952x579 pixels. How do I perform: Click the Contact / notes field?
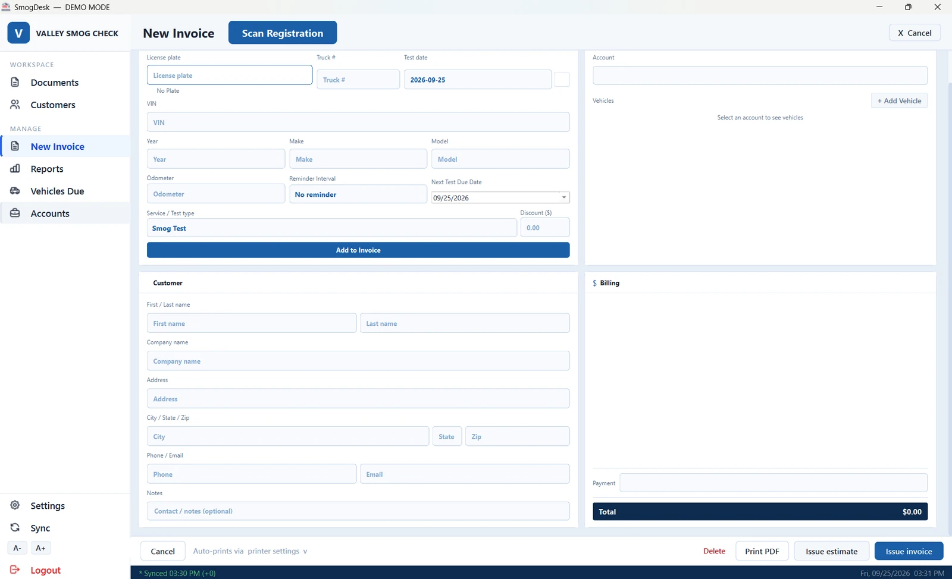[358, 511]
